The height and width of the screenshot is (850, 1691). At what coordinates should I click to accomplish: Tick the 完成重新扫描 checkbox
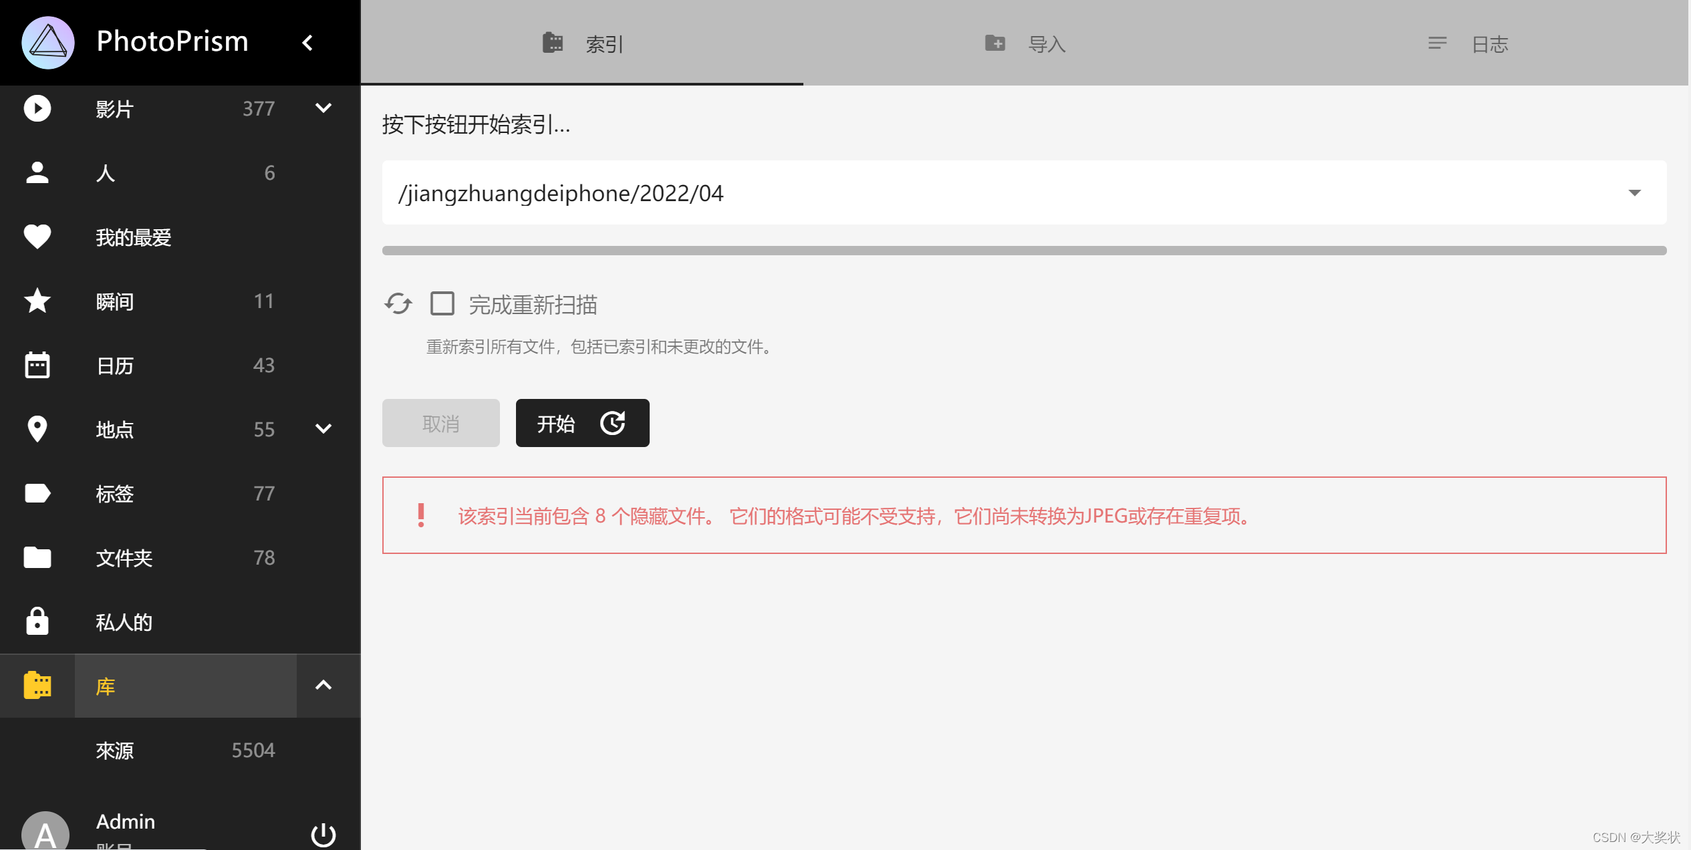click(442, 304)
